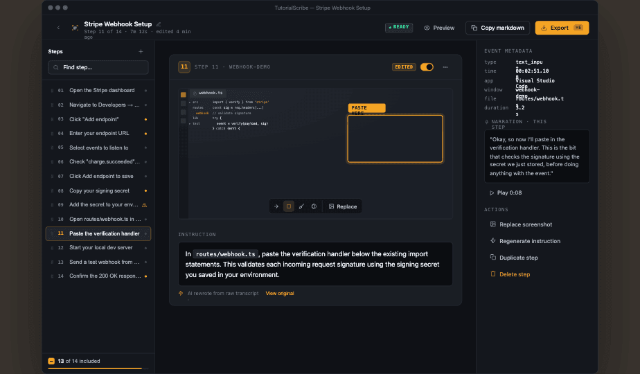Select step 07 Click Add endpoint to save
The height and width of the screenshot is (374, 640).
(x=98, y=177)
